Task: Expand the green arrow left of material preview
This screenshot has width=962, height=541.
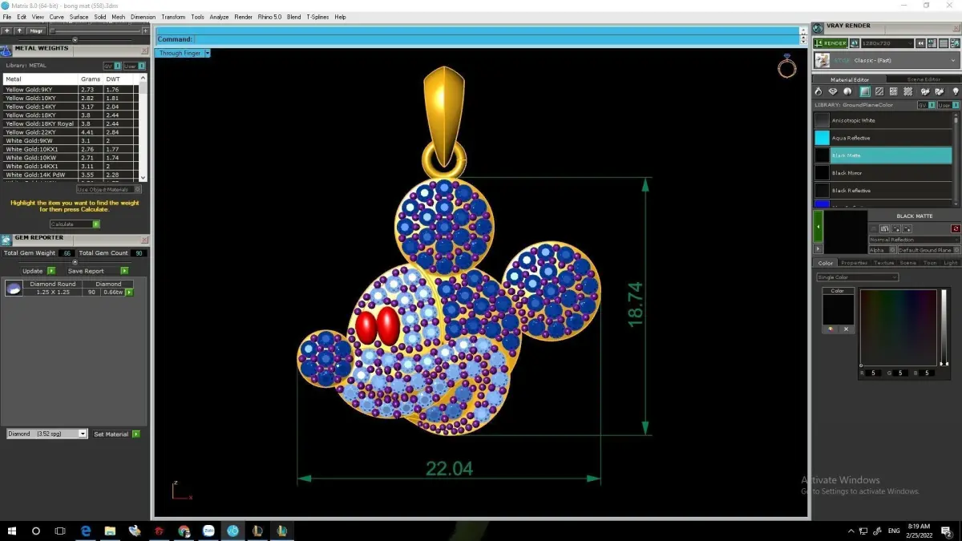Action: [x=818, y=227]
